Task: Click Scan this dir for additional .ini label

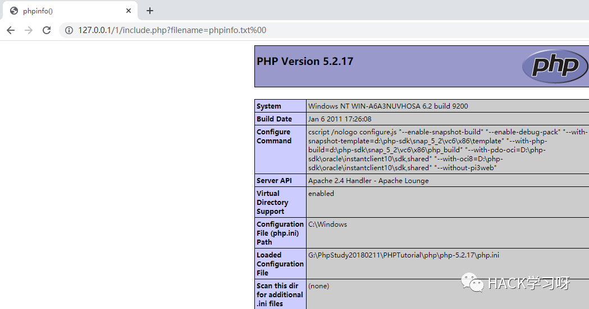Action: 280,294
